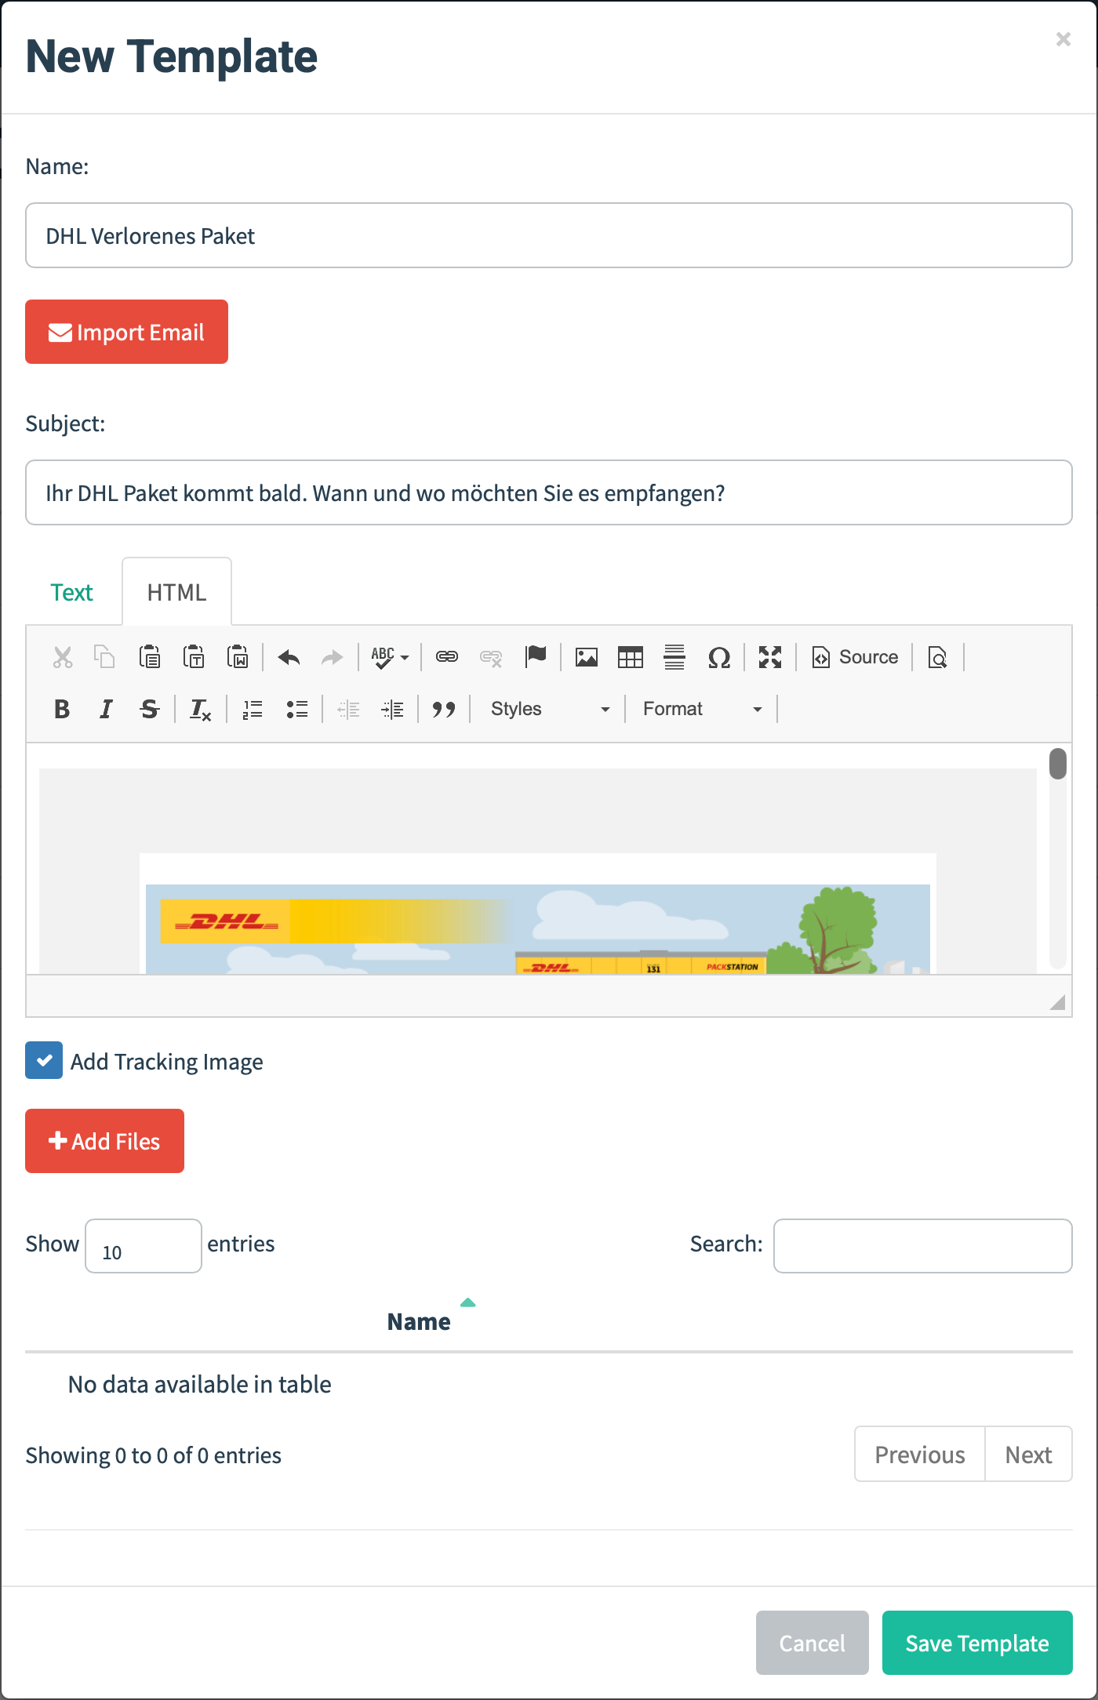Click the Import Email button
Image resolution: width=1098 pixels, height=1700 pixels.
coord(126,332)
